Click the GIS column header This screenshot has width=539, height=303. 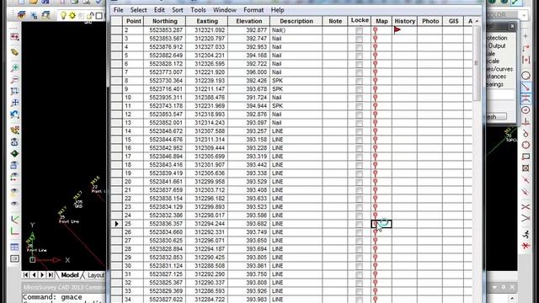tap(453, 21)
